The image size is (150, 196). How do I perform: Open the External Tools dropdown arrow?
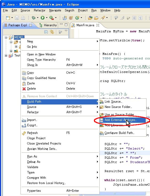tap(56, 18)
